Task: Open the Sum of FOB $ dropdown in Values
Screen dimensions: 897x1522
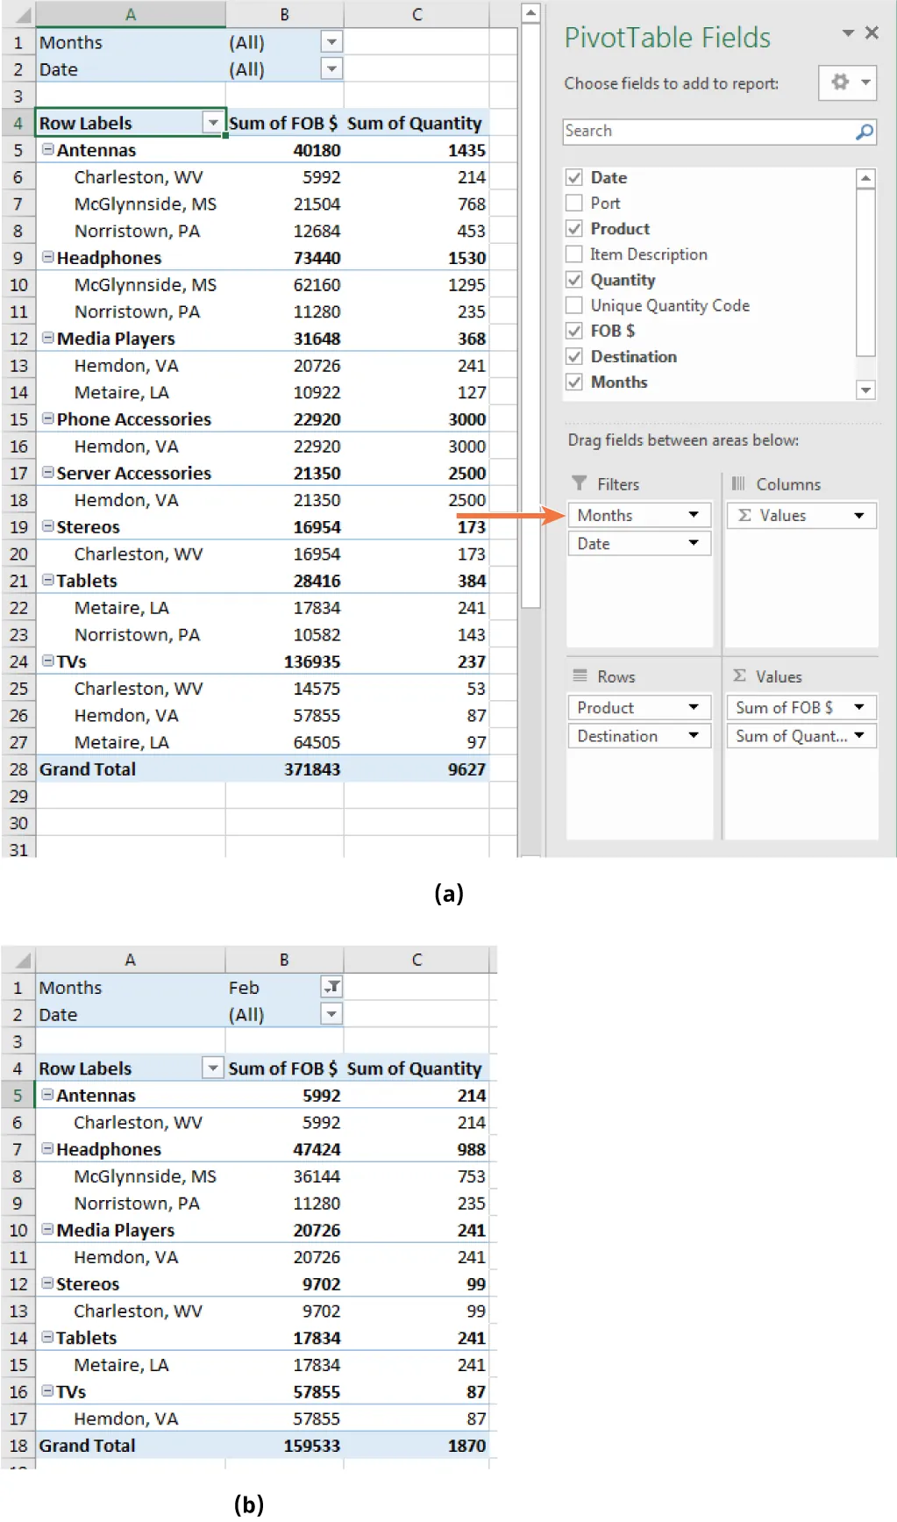Action: (x=859, y=707)
